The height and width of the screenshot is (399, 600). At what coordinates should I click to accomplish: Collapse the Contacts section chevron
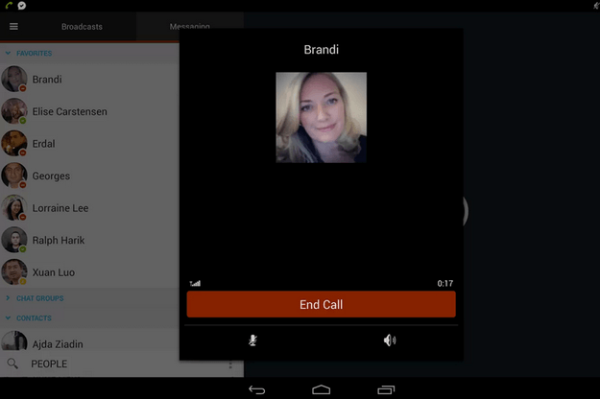point(8,318)
